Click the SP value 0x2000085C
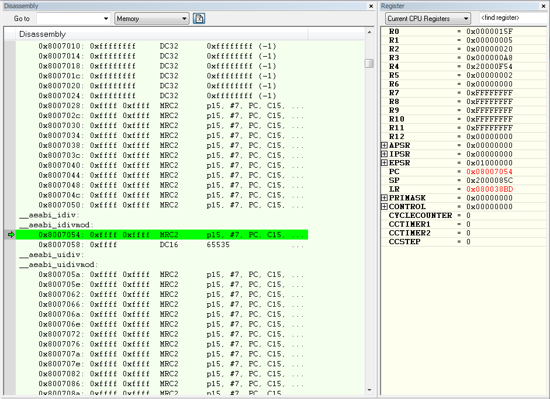This screenshot has width=550, height=399. click(x=489, y=180)
